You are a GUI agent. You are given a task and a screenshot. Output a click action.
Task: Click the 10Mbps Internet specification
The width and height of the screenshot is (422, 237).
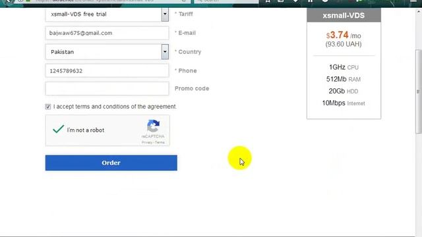coord(344,103)
